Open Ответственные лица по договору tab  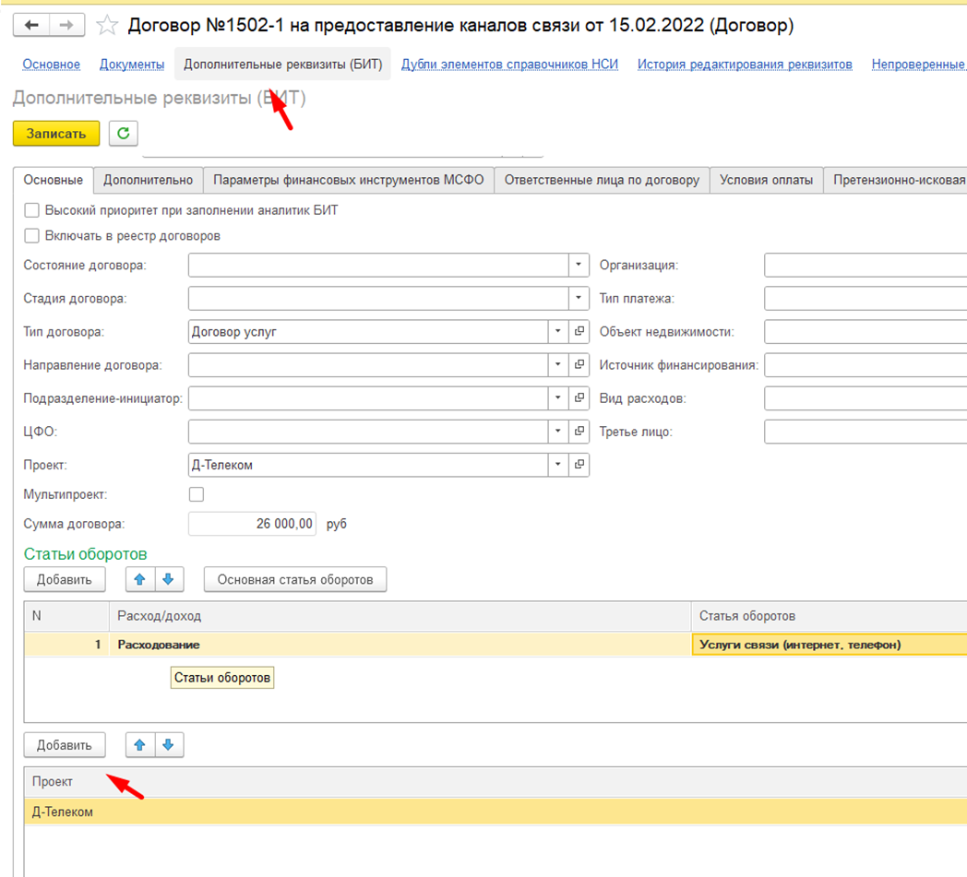(x=602, y=181)
